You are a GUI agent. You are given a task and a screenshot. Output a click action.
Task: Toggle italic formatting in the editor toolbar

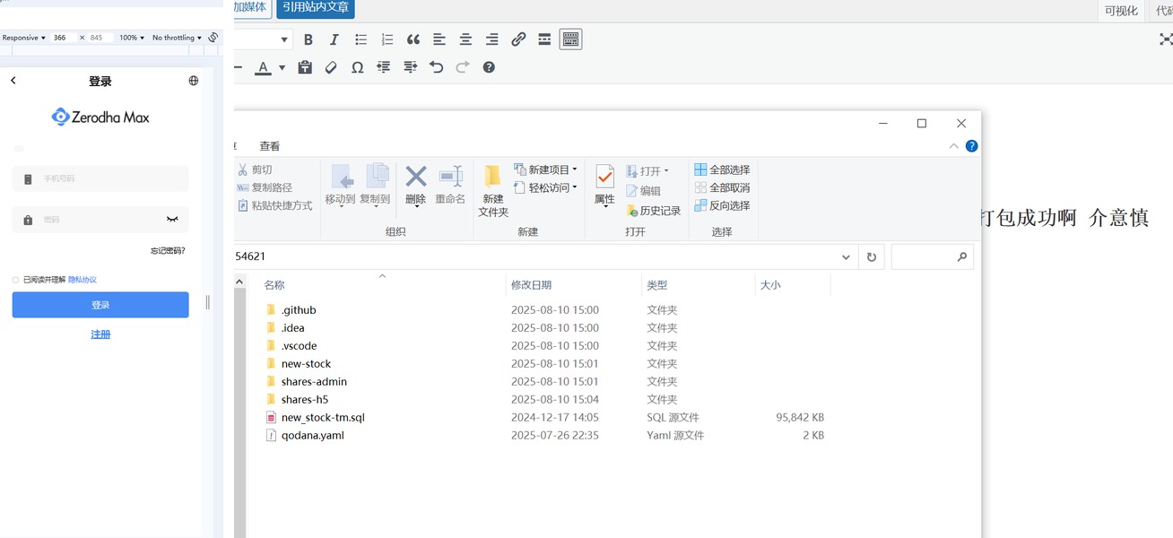335,39
